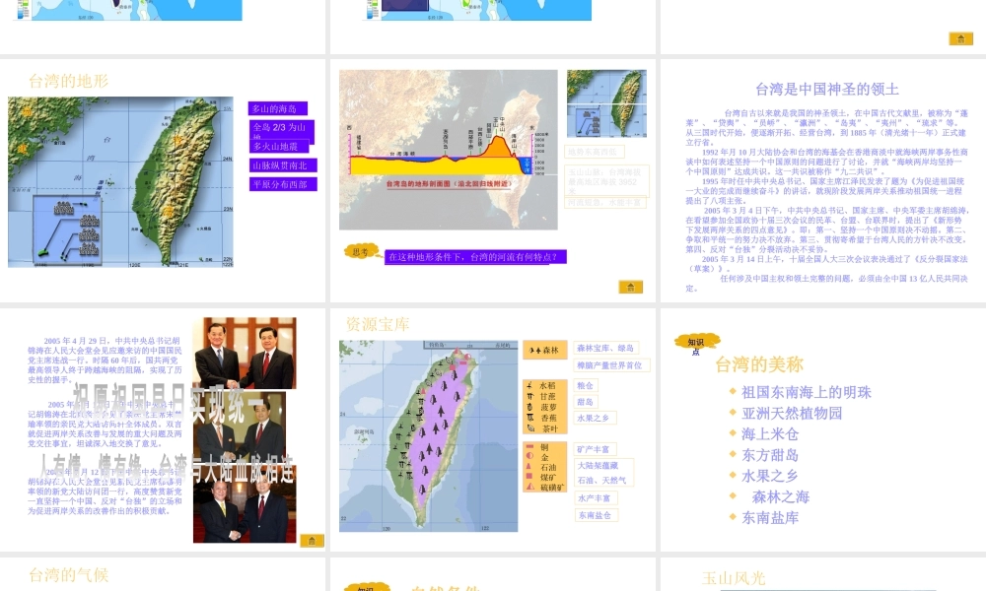This screenshot has width=986, height=591.
Task: Click the Taiwan resource distribution map
Action: pyautogui.click(x=428, y=436)
